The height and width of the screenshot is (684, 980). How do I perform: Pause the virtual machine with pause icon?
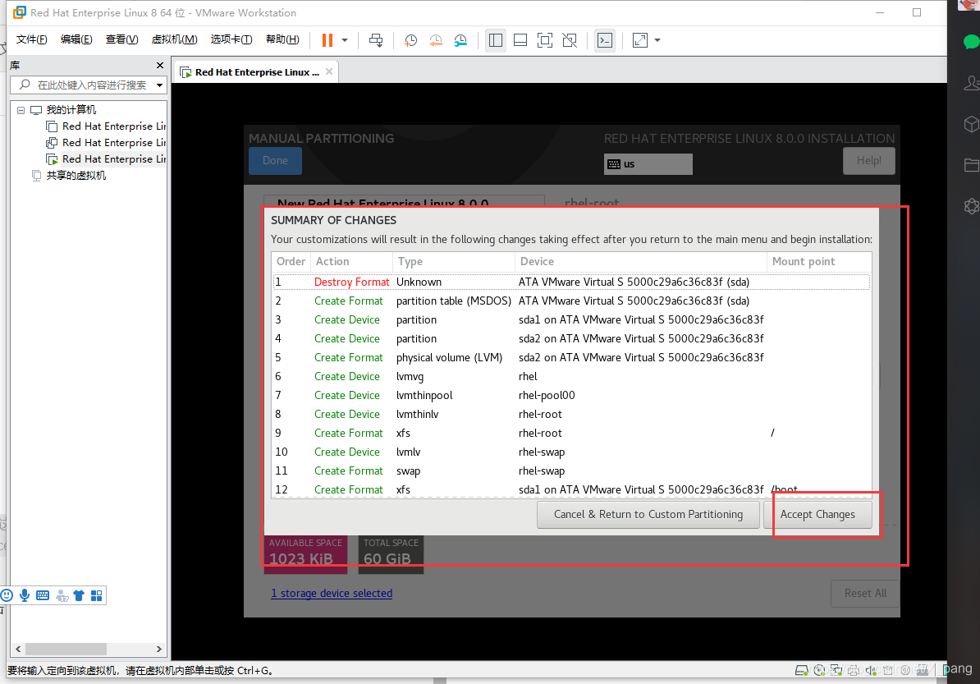[x=327, y=40]
